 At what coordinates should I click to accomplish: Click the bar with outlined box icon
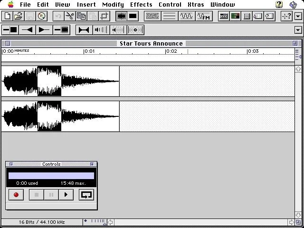click(x=61, y=30)
